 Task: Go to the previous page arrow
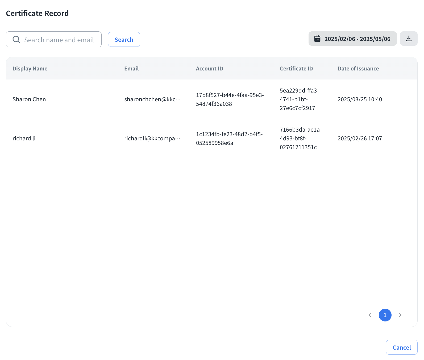(370, 315)
